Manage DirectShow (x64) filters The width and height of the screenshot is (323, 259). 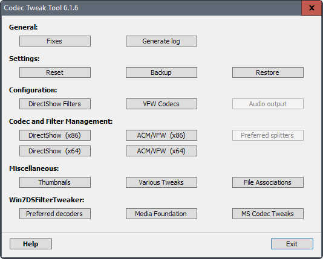point(55,151)
